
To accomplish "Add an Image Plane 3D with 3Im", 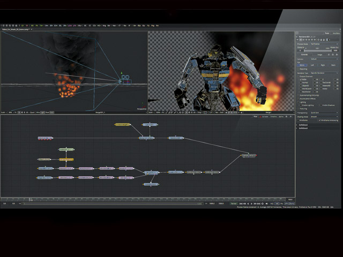I will 47,26.
